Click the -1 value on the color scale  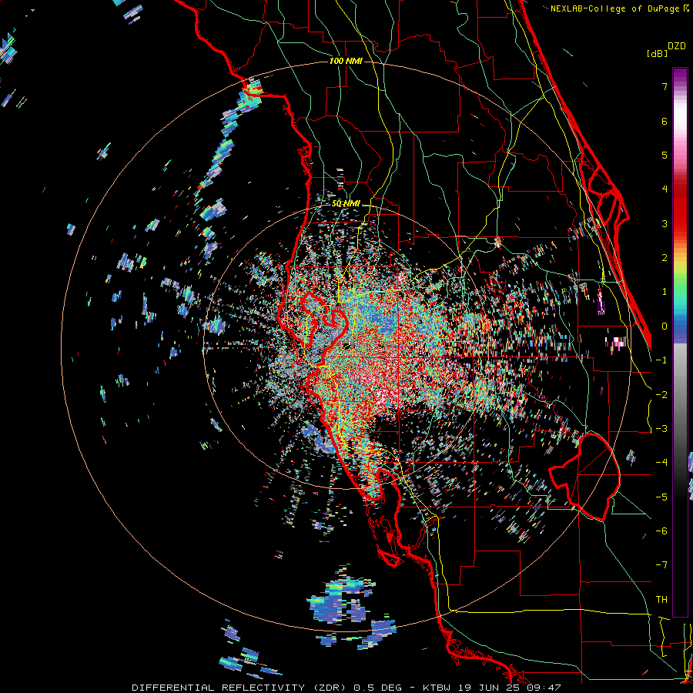[x=661, y=360]
